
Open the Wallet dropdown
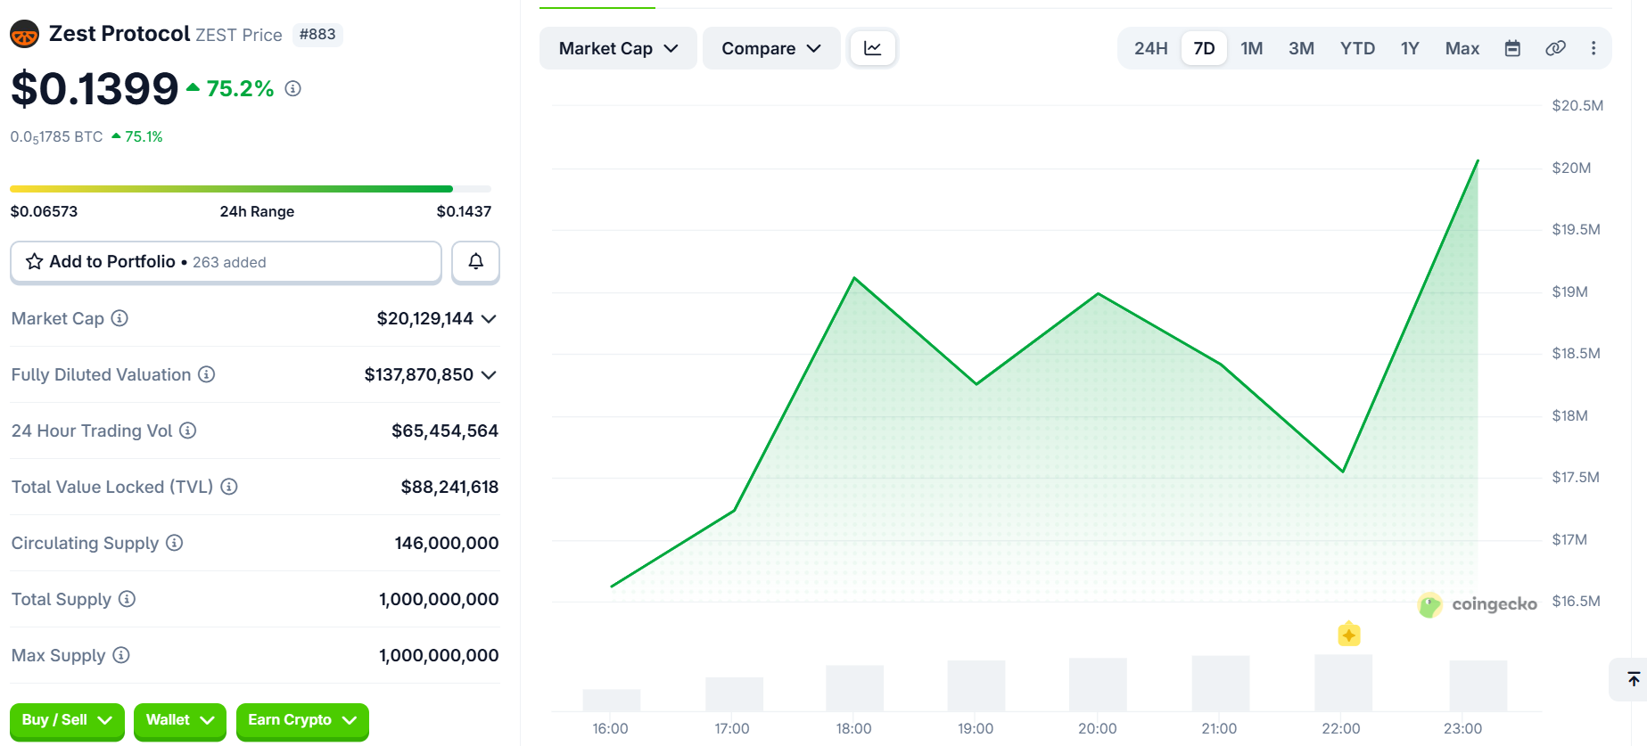(x=180, y=720)
